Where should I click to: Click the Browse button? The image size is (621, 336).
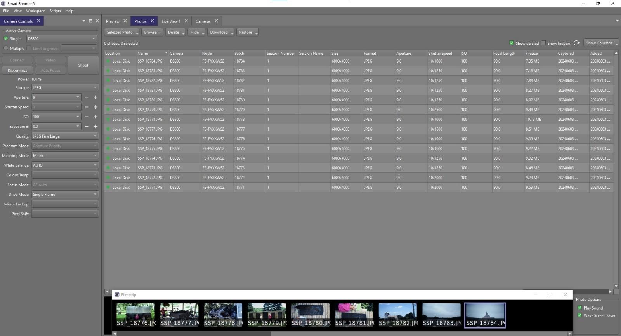[x=152, y=32]
